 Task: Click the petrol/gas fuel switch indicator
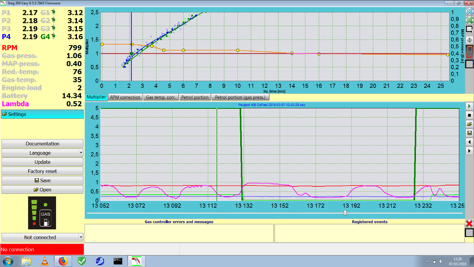42,213
